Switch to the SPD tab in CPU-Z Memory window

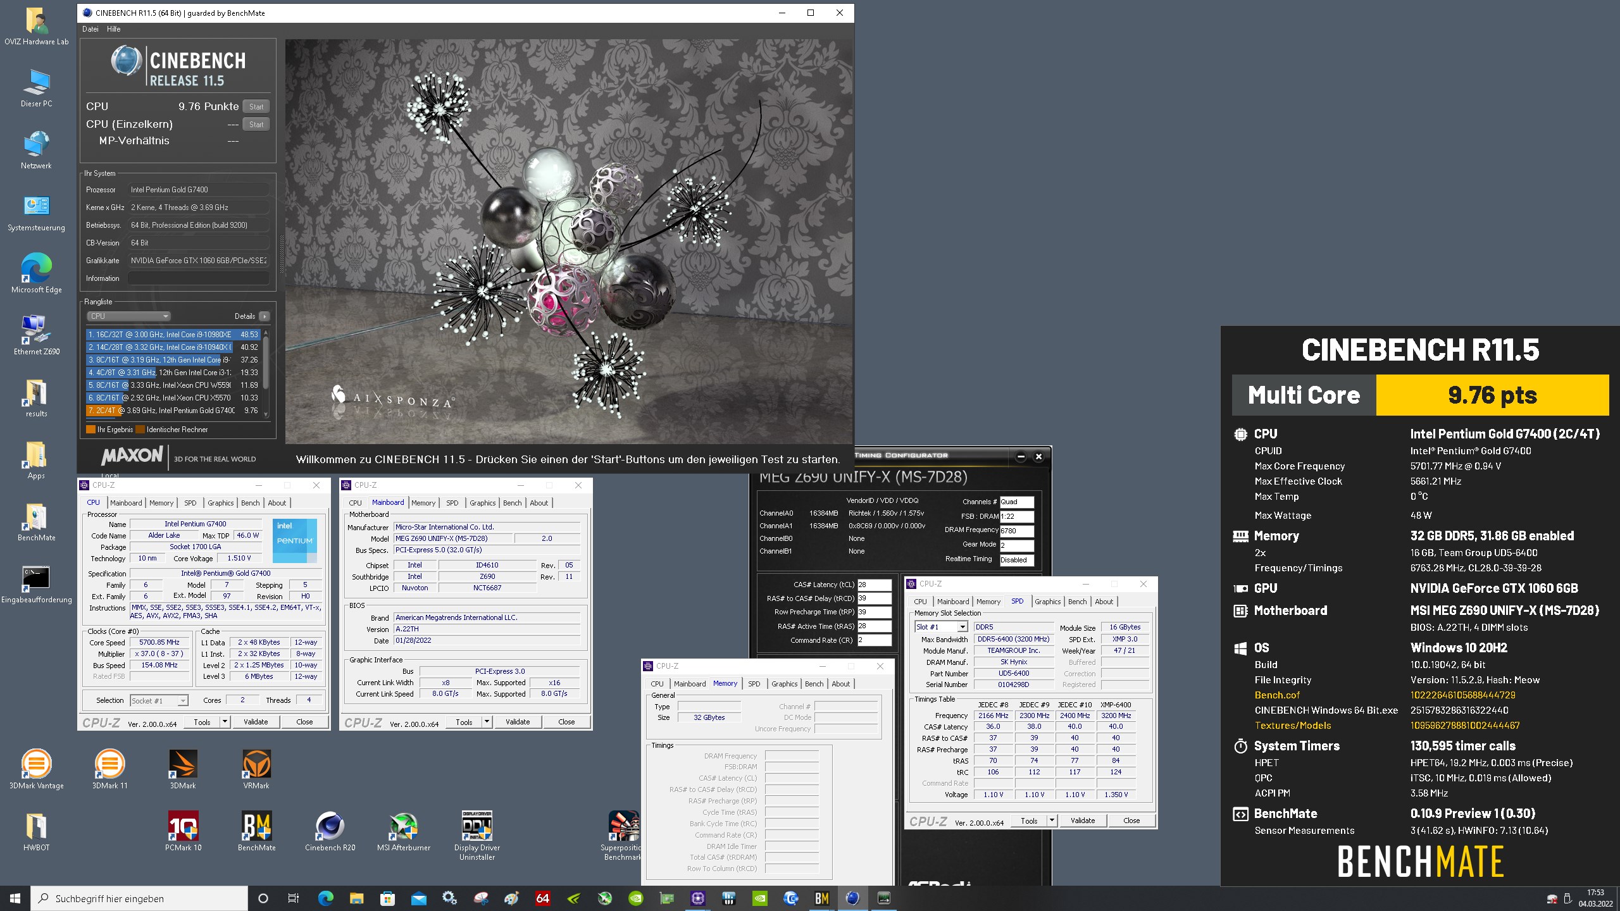click(x=754, y=684)
